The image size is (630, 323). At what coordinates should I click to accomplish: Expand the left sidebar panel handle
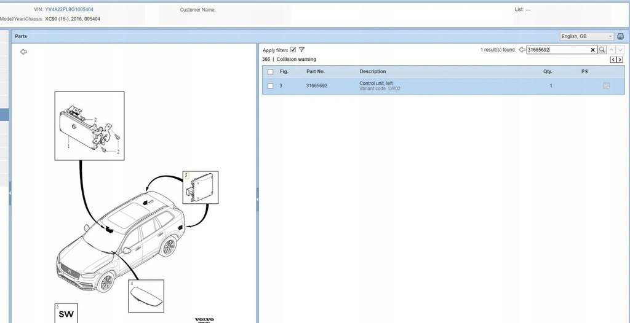(x=10, y=193)
